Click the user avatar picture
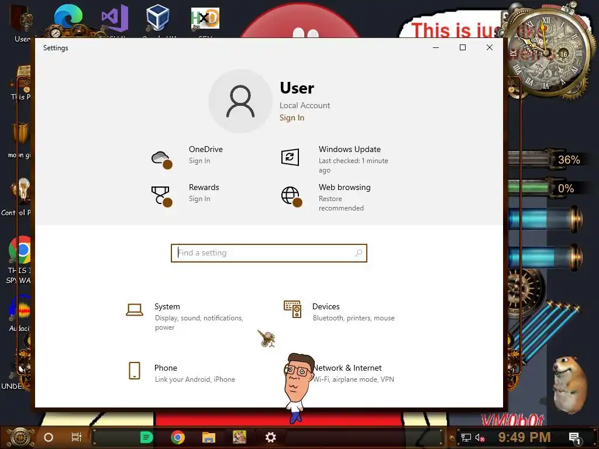599x449 pixels. [240, 101]
